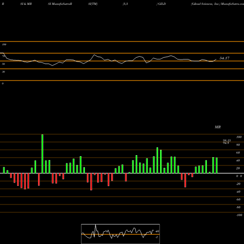Click the MR axis label -60
Image resolution: width=244 pixels, height=244 pixels.
click(x=238, y=200)
